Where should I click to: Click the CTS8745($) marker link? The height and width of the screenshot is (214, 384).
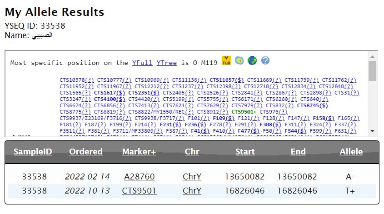pyautogui.click(x=313, y=105)
